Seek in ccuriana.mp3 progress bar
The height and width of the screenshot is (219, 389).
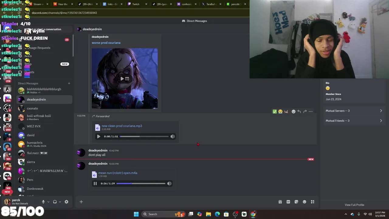pyautogui.click(x=144, y=137)
